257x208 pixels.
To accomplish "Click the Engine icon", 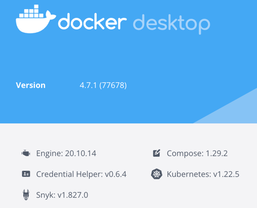I will point(26,153).
